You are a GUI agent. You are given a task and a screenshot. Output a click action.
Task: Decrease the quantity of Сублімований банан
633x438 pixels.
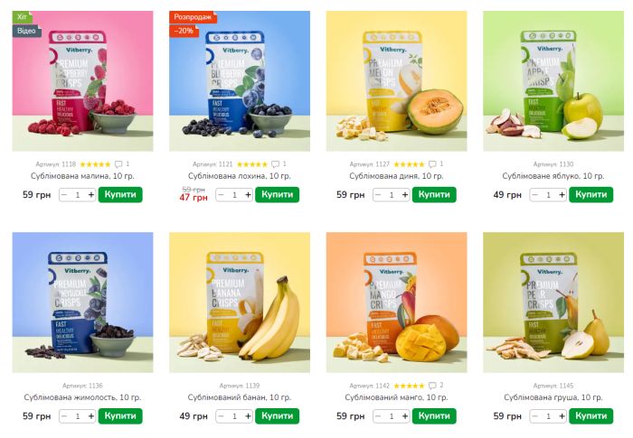[x=221, y=416]
